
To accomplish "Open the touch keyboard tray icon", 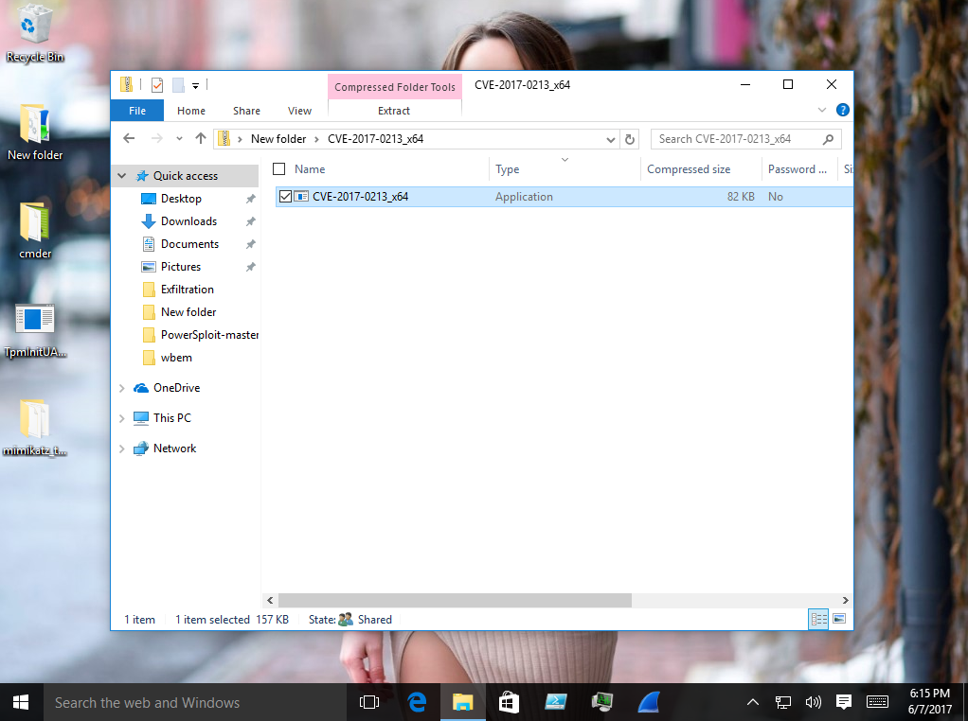I will click(x=877, y=702).
